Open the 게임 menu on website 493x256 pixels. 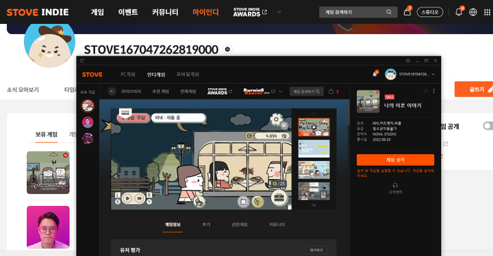(x=97, y=12)
